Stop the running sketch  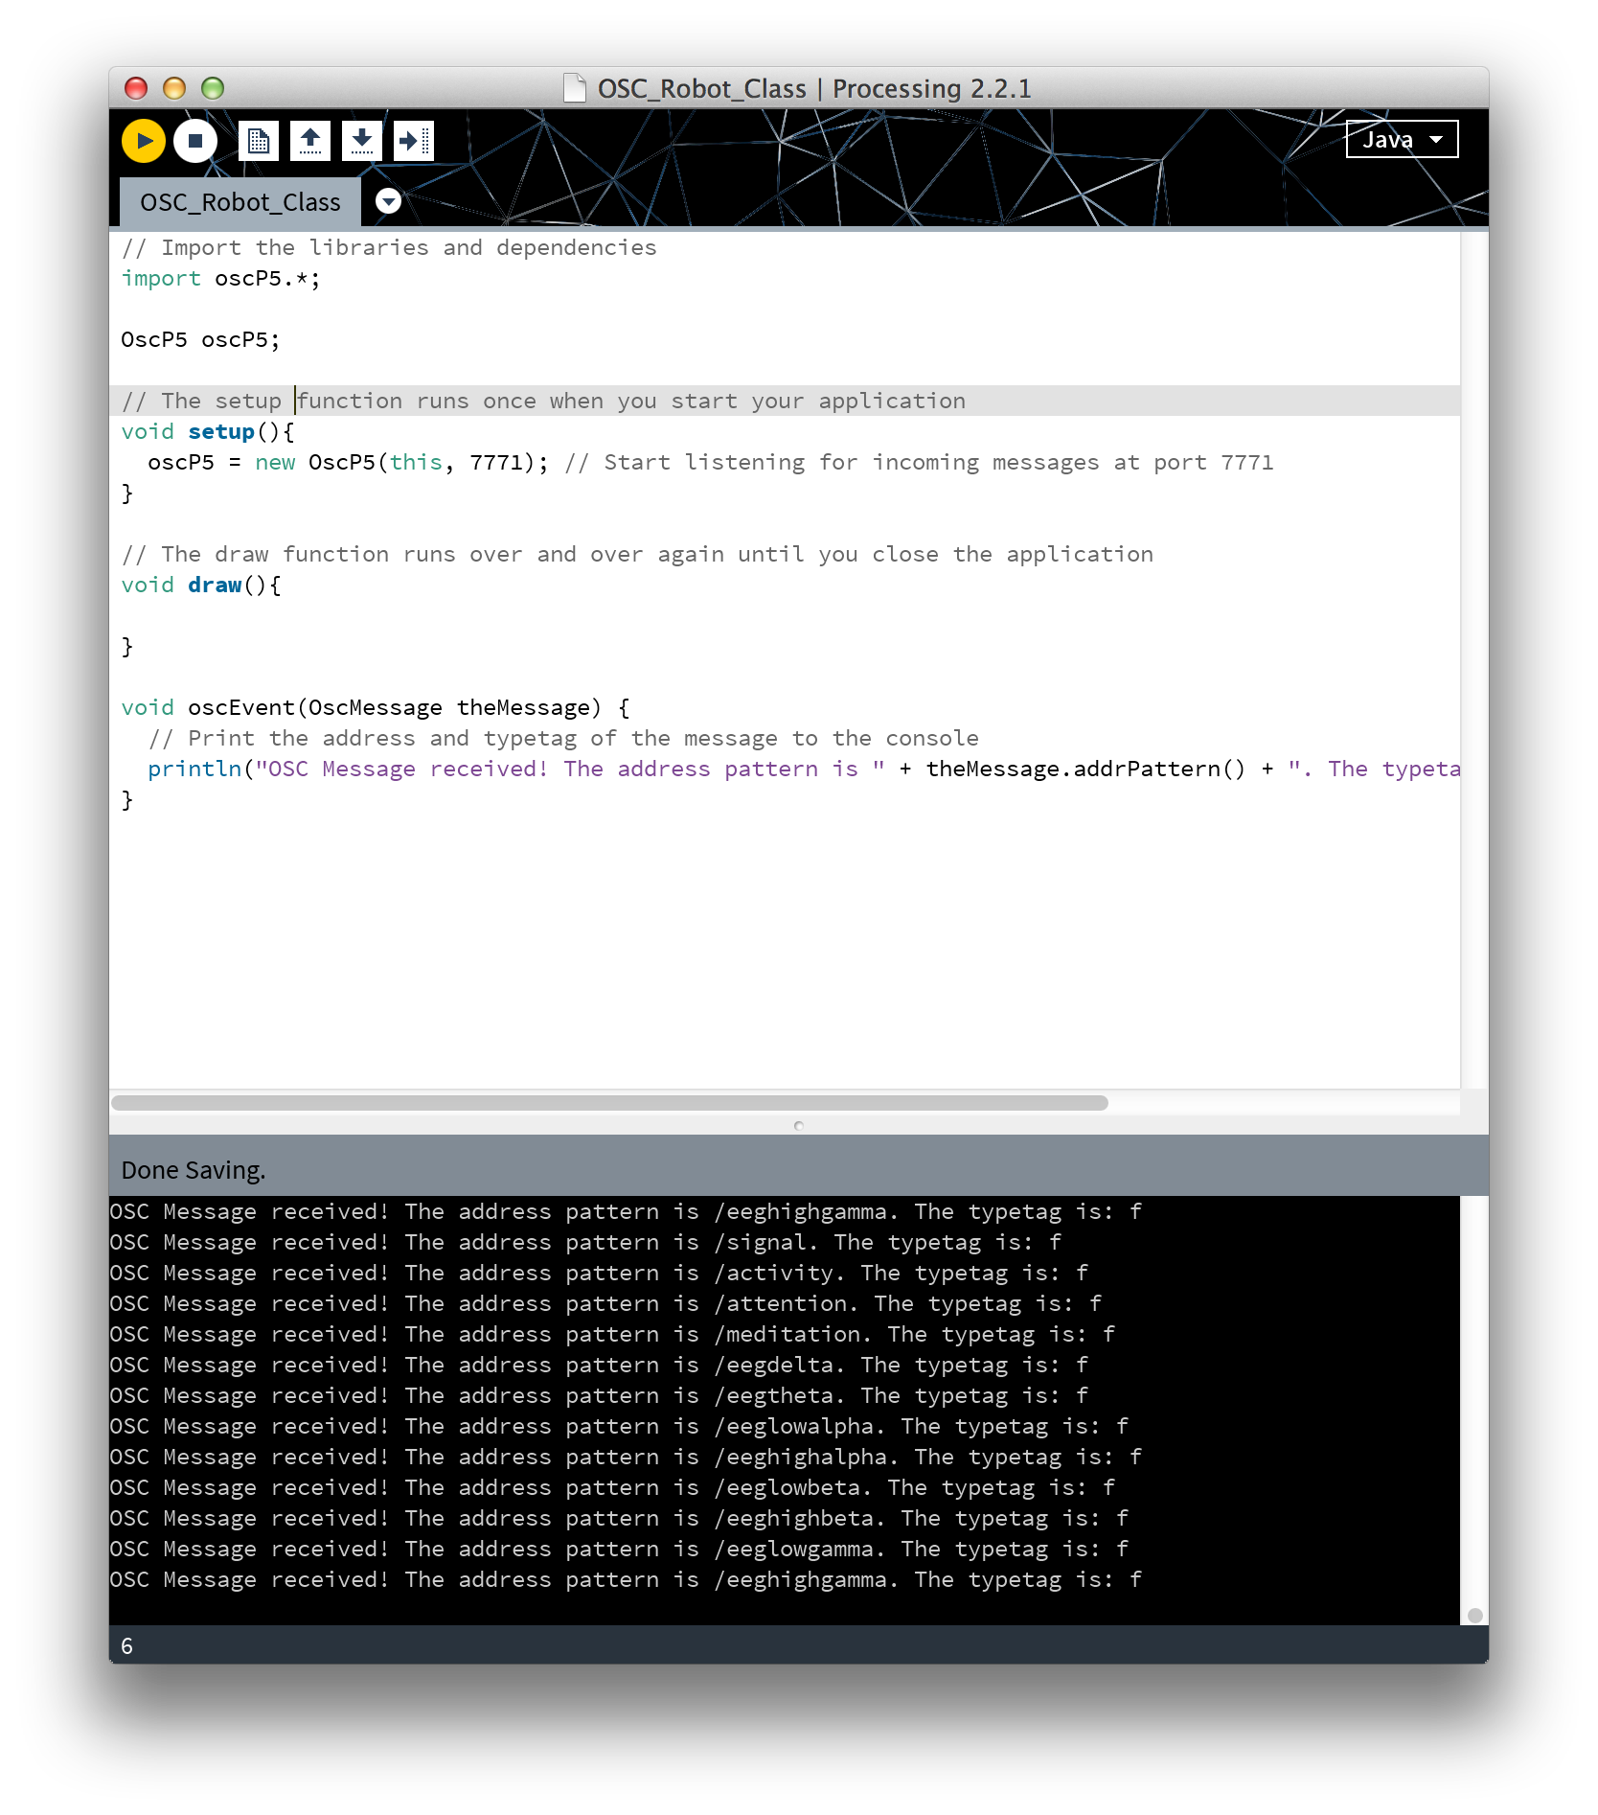pos(195,141)
